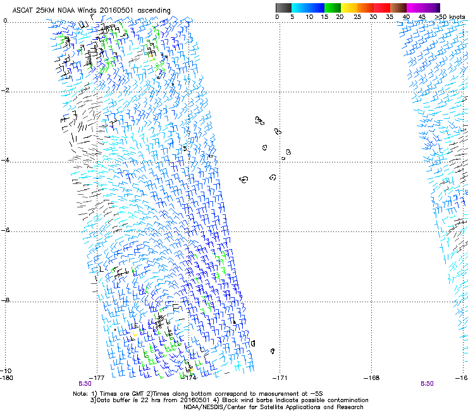Click the '-10' latitude axis label
The width and height of the screenshot is (468, 411).
tap(6, 371)
